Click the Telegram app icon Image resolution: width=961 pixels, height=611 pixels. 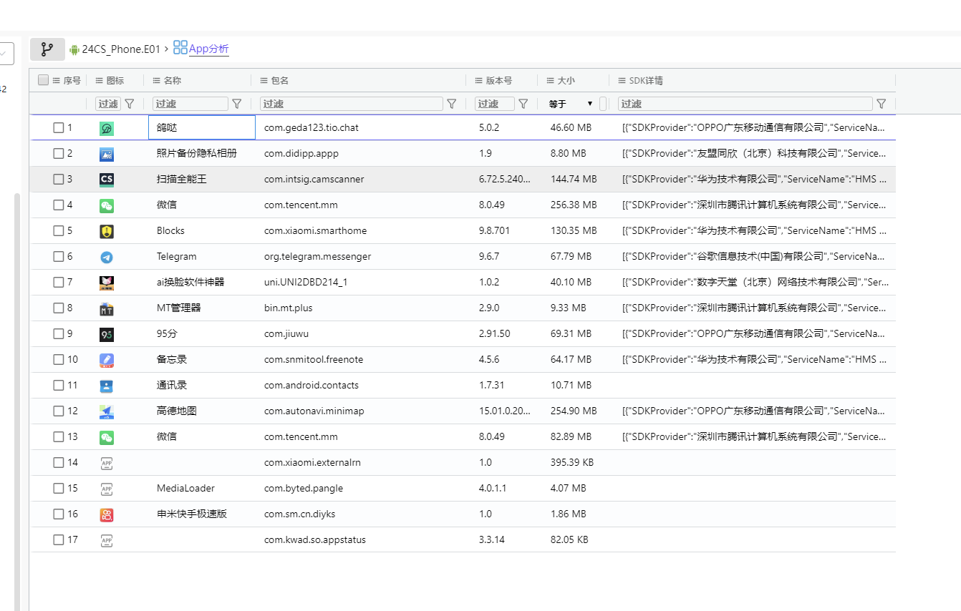point(107,257)
